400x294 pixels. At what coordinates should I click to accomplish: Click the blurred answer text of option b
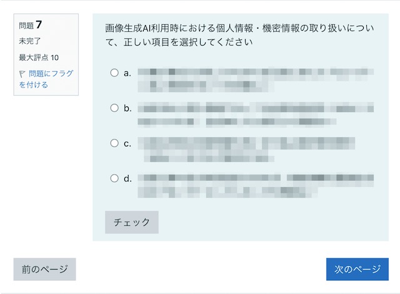pos(256,114)
